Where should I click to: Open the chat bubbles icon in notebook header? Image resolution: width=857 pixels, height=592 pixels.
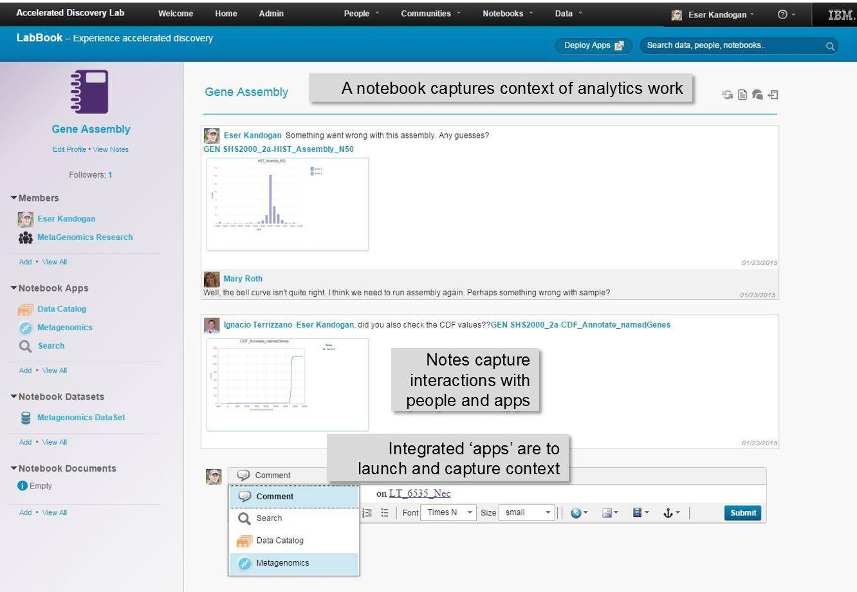(x=757, y=95)
